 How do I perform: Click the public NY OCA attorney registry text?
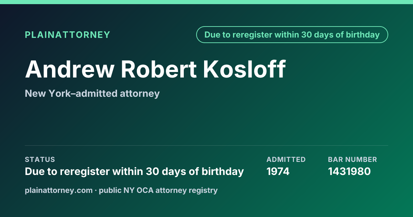pyautogui.click(x=158, y=190)
